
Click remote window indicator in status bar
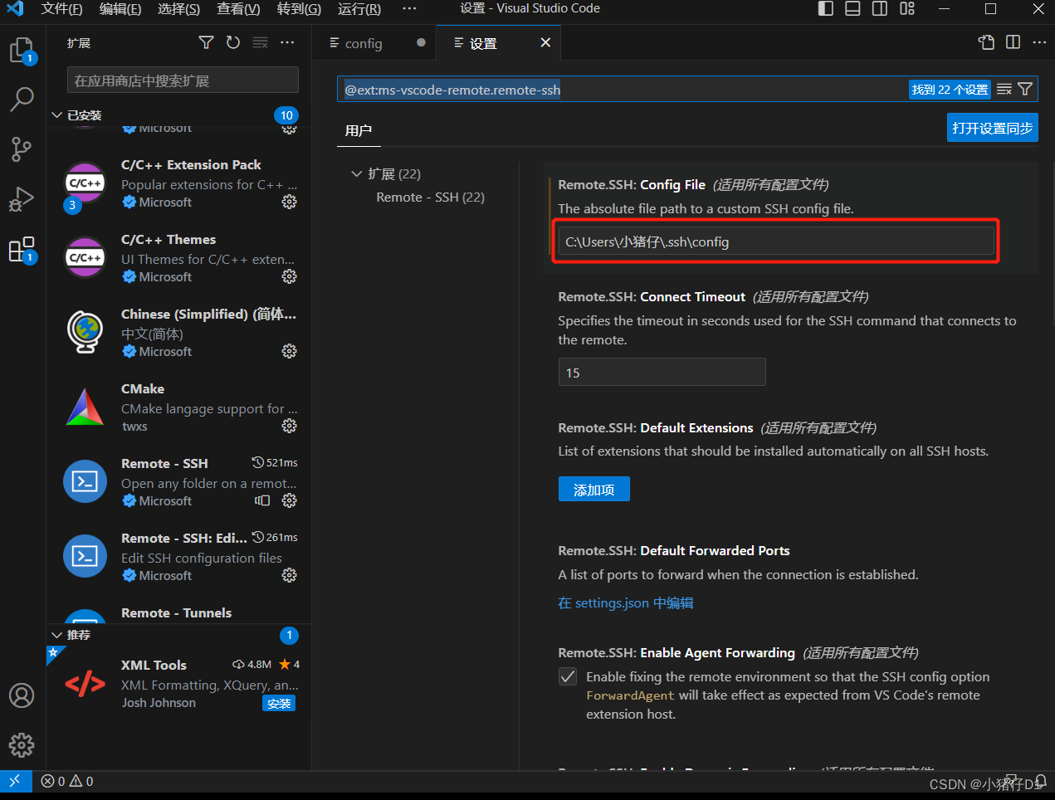(16, 781)
